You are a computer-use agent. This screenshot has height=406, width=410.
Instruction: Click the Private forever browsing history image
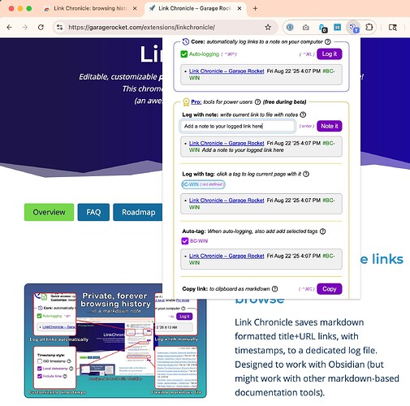click(115, 341)
